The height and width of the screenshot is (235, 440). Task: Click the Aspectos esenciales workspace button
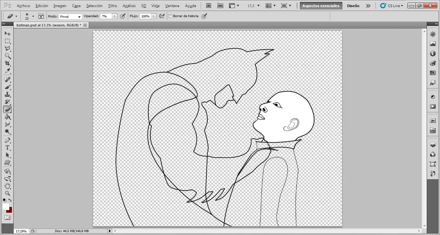pos(321,6)
